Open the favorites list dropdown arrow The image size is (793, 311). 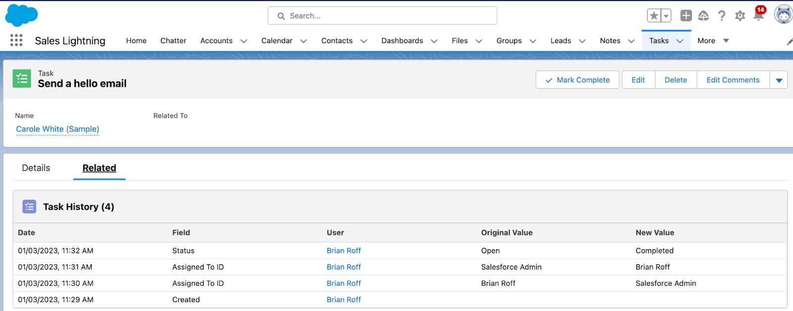point(666,16)
